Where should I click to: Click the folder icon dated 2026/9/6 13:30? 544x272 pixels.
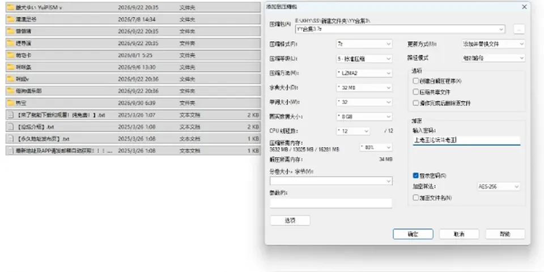(x=11, y=67)
